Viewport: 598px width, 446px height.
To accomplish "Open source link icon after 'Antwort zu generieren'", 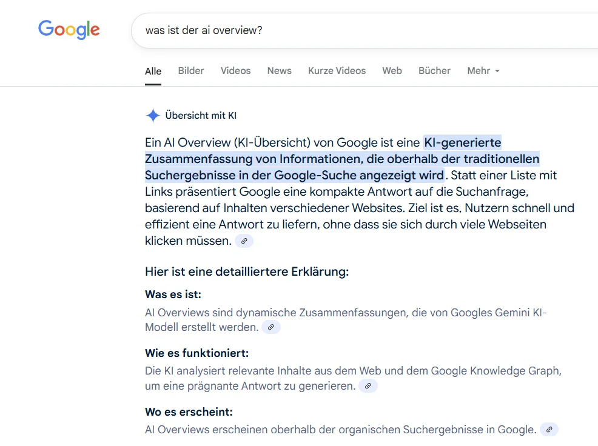I will pyautogui.click(x=368, y=386).
